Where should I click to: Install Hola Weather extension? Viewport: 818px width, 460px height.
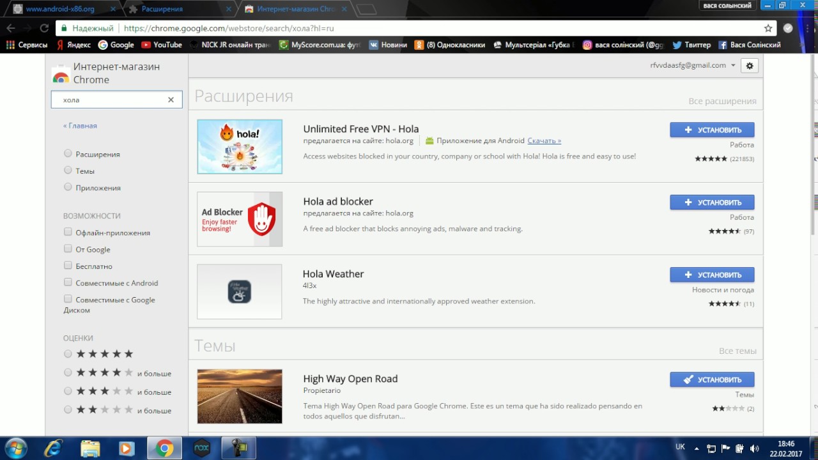712,275
